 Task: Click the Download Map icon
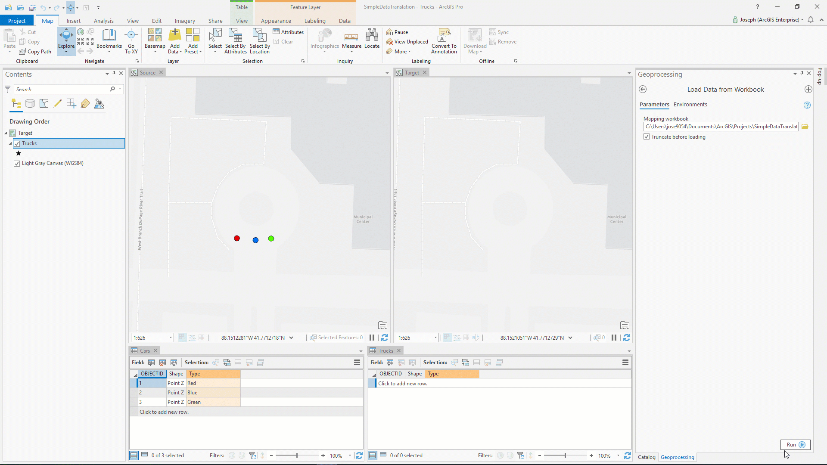pyautogui.click(x=475, y=35)
